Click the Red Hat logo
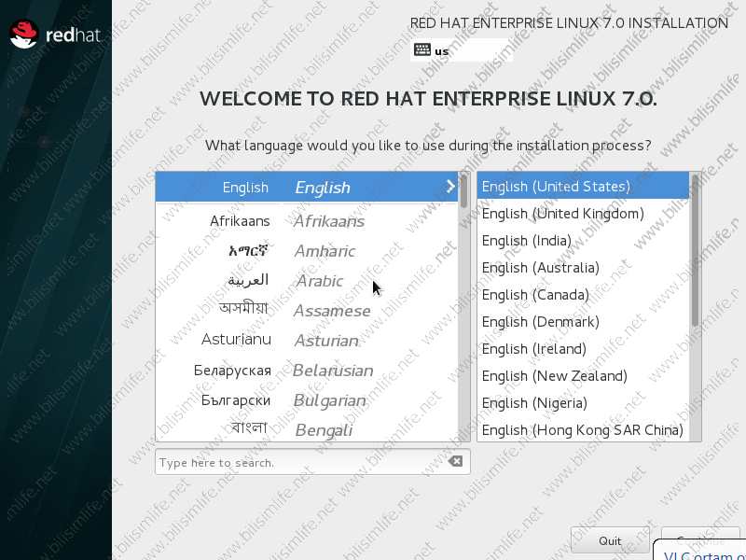This screenshot has width=746, height=560. pos(54,35)
